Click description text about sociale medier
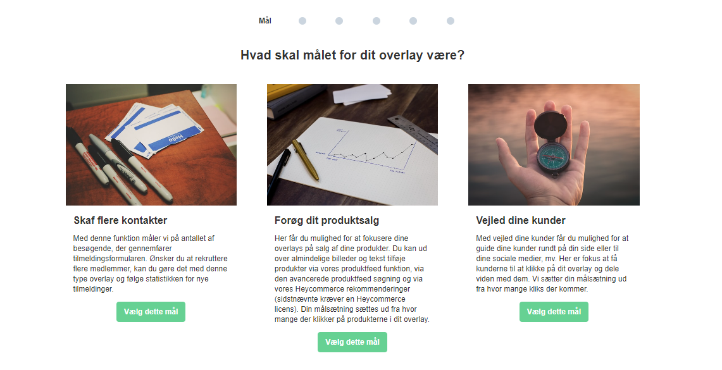The image size is (722, 370). [552, 264]
